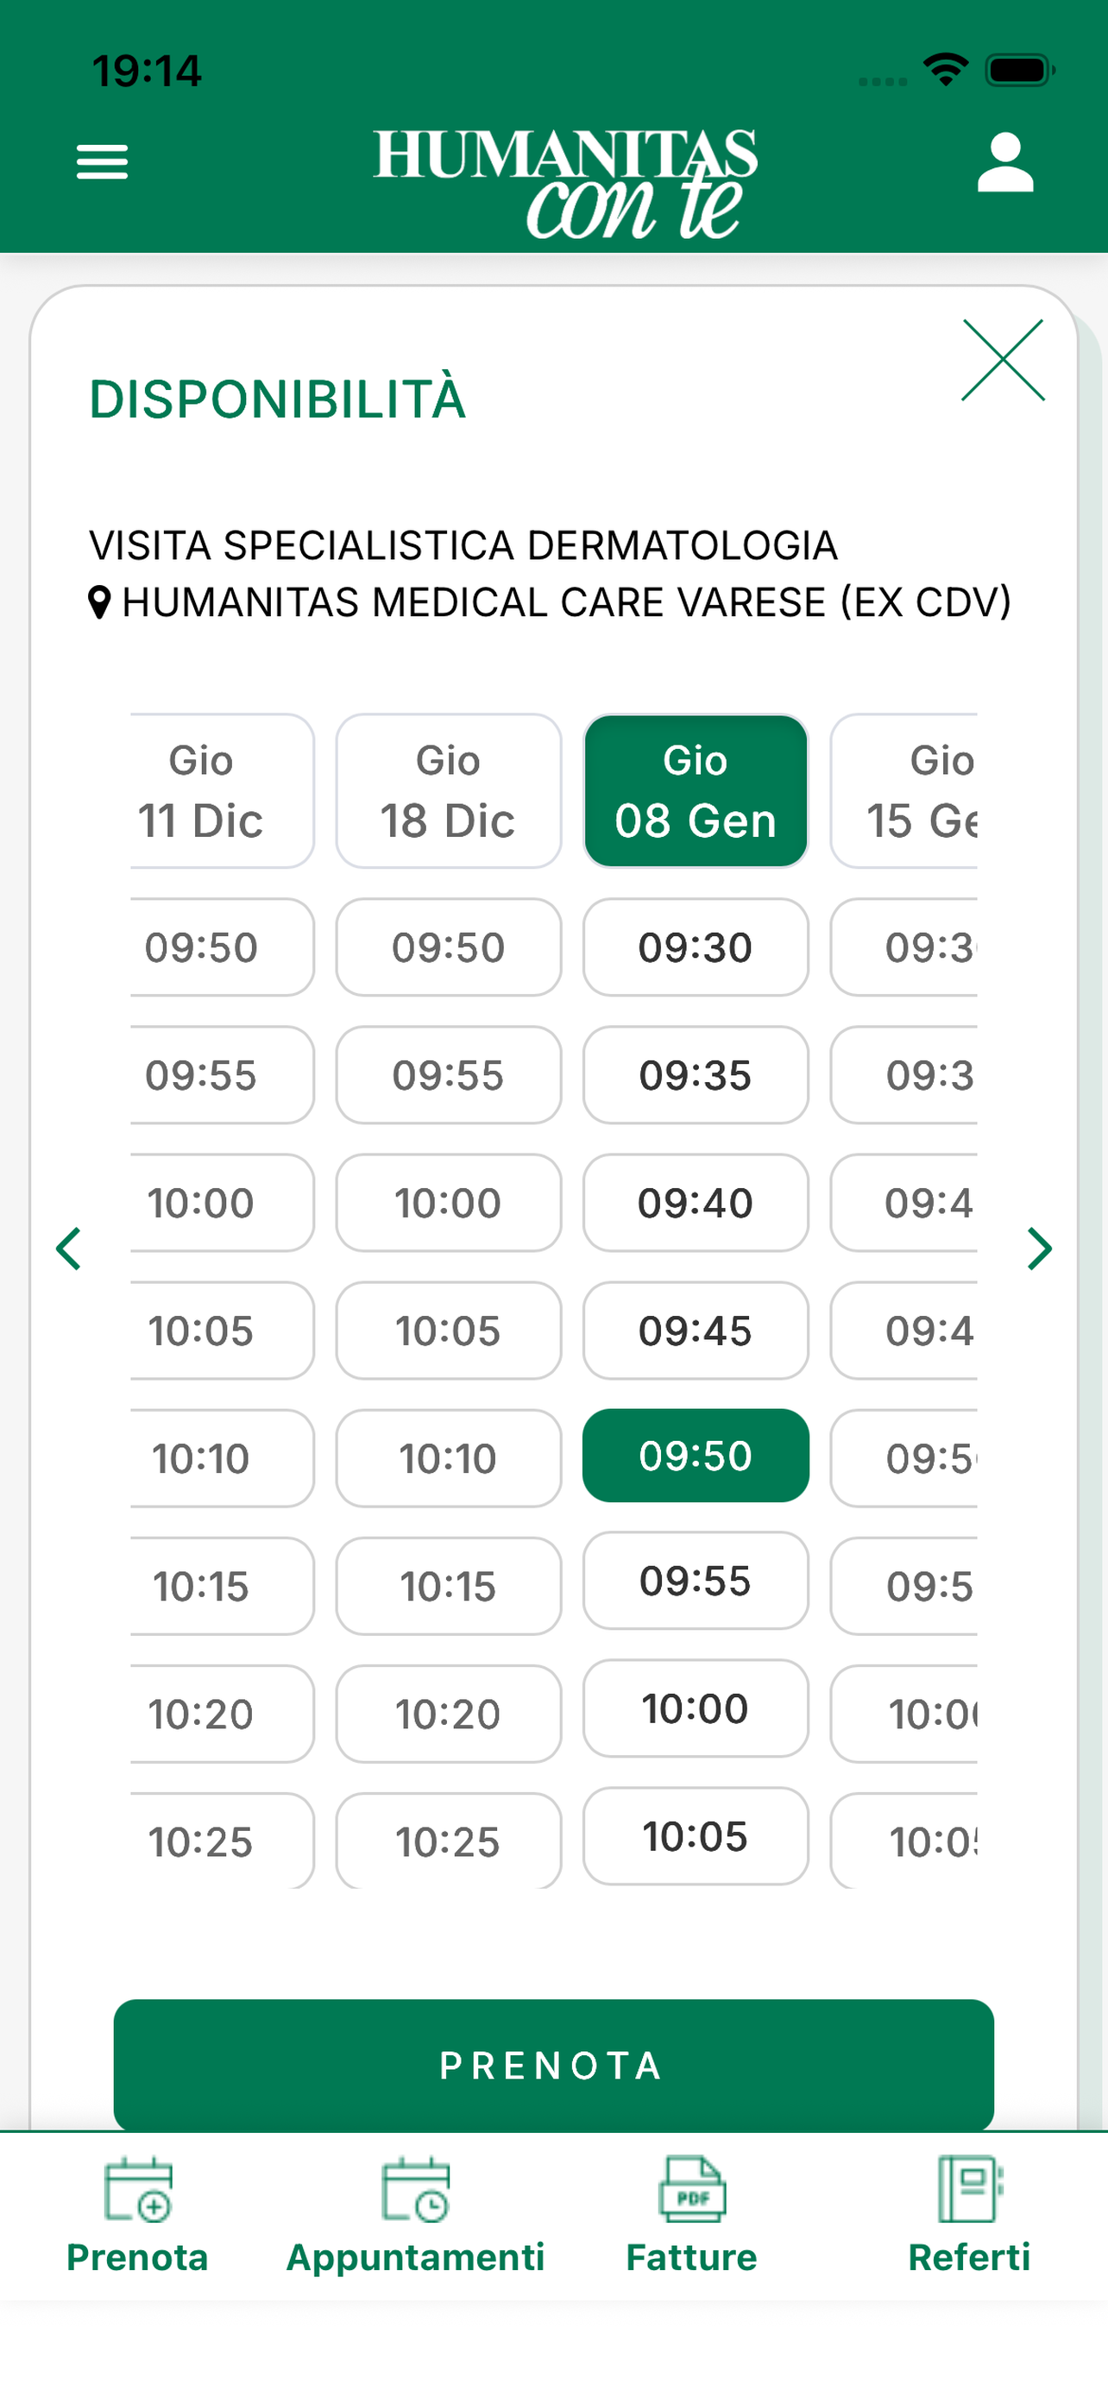Select date Gio 11 Dic

click(x=222, y=791)
